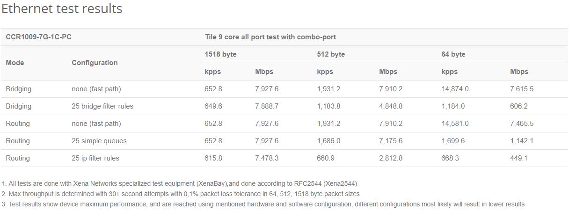
Task: Select the 449.1 Mbps value
Action: (519, 158)
